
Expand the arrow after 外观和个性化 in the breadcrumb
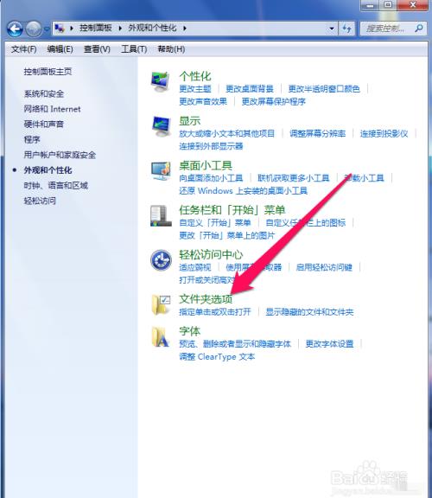(184, 29)
